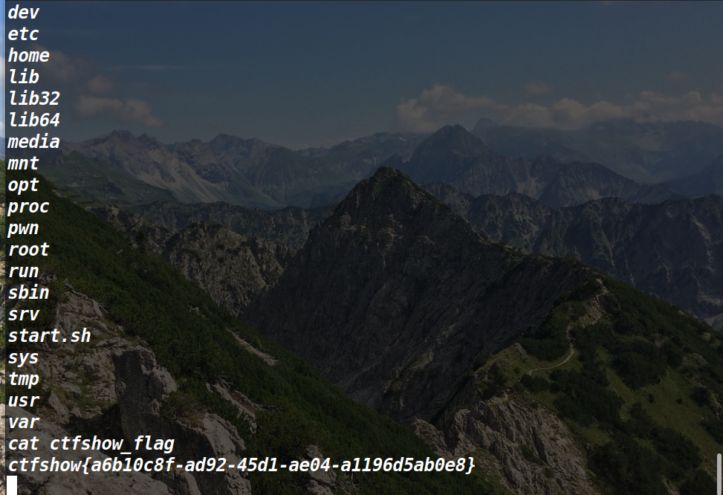Click the 'mnt' directory entry

point(23,164)
